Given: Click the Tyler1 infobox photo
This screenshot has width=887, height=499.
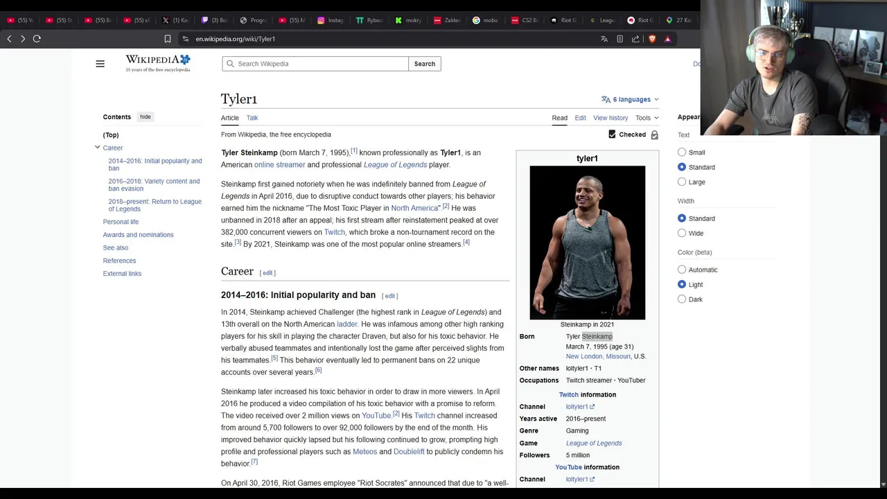Looking at the screenshot, I should 588,243.
